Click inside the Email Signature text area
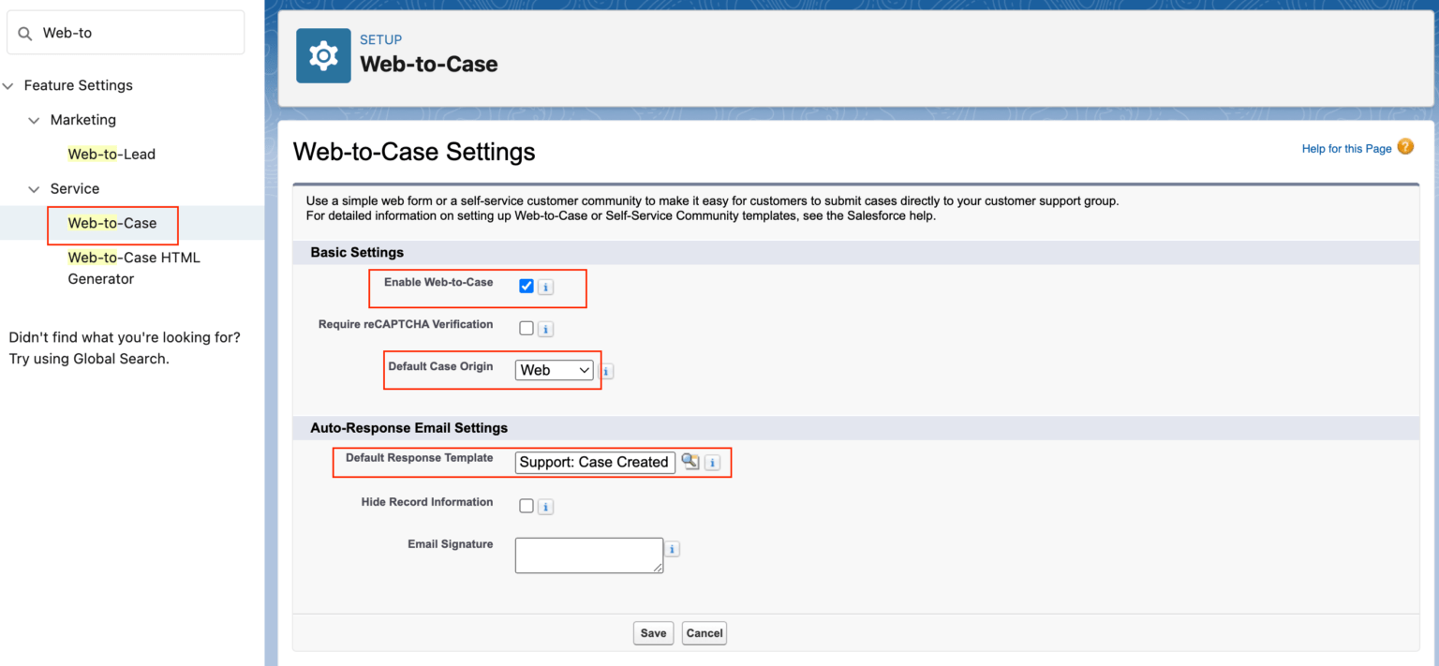This screenshot has height=666, width=1439. coord(588,555)
